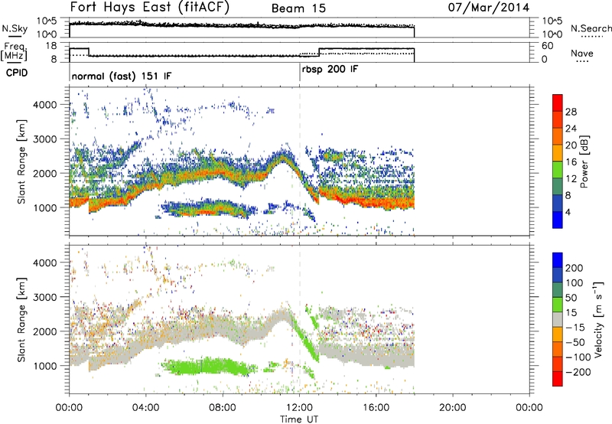
Task: Click the 'Power [dB]' colorbar label
Action: 584,161
